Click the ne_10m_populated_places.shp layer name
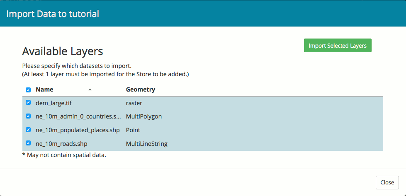 pos(78,130)
